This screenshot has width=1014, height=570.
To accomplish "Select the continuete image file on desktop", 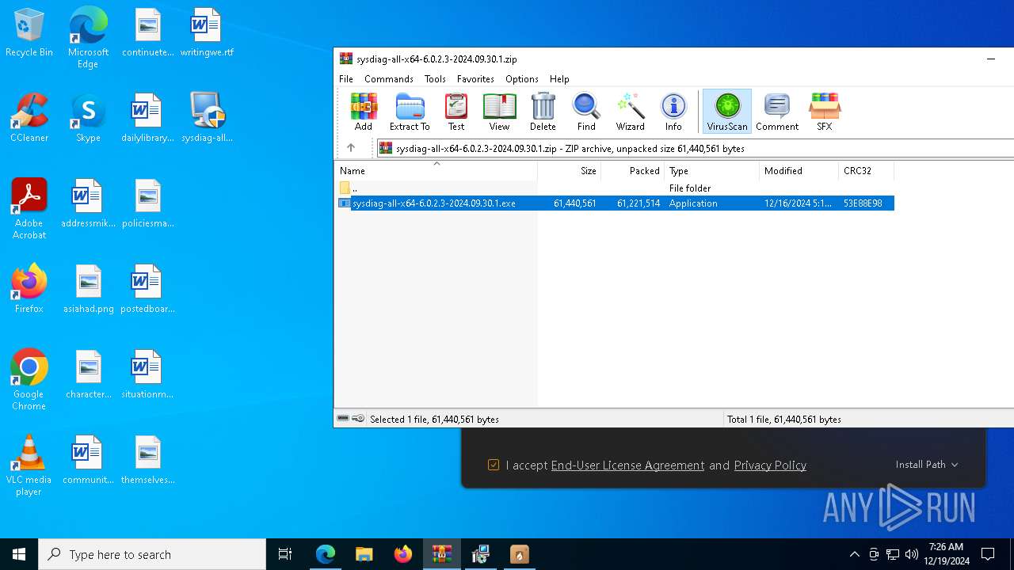I will click(147, 33).
